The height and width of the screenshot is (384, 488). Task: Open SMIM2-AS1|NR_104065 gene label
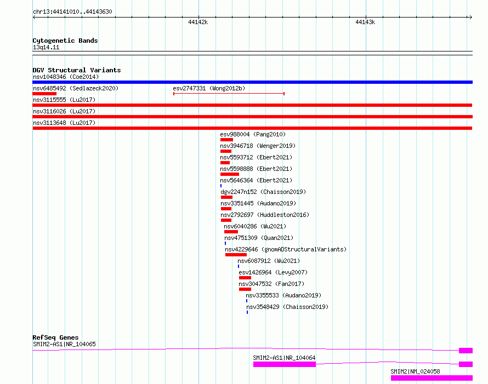click(64, 344)
